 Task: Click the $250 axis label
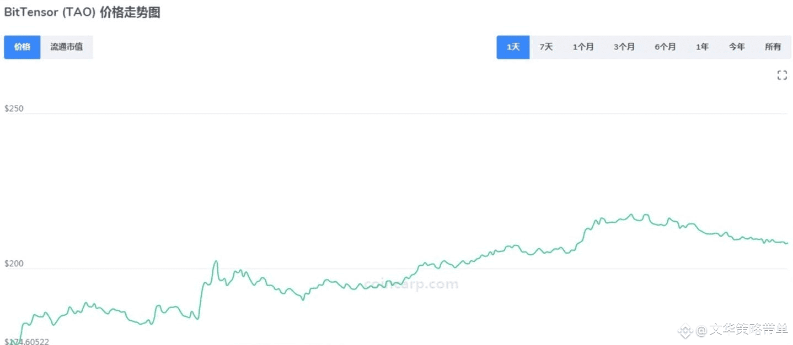(14, 108)
